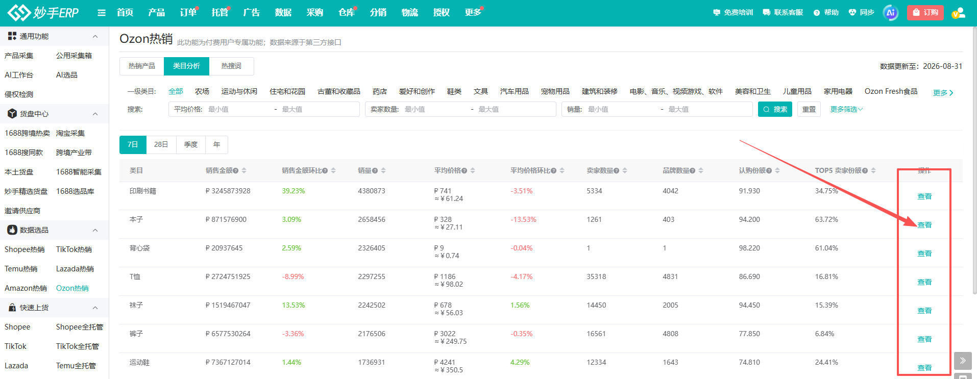Open the 产品 top menu
The width and height of the screenshot is (977, 379).
pyautogui.click(x=157, y=12)
